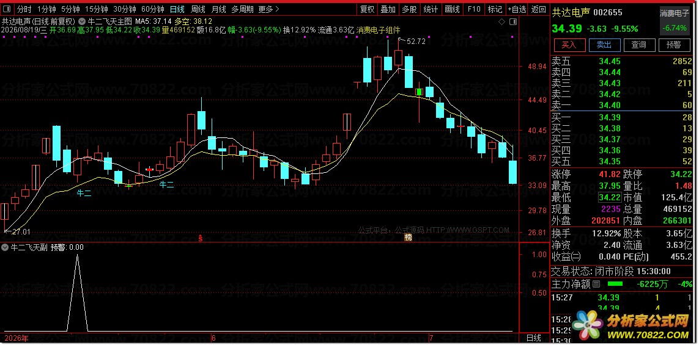Select the 1分钟 period

pos(47,9)
